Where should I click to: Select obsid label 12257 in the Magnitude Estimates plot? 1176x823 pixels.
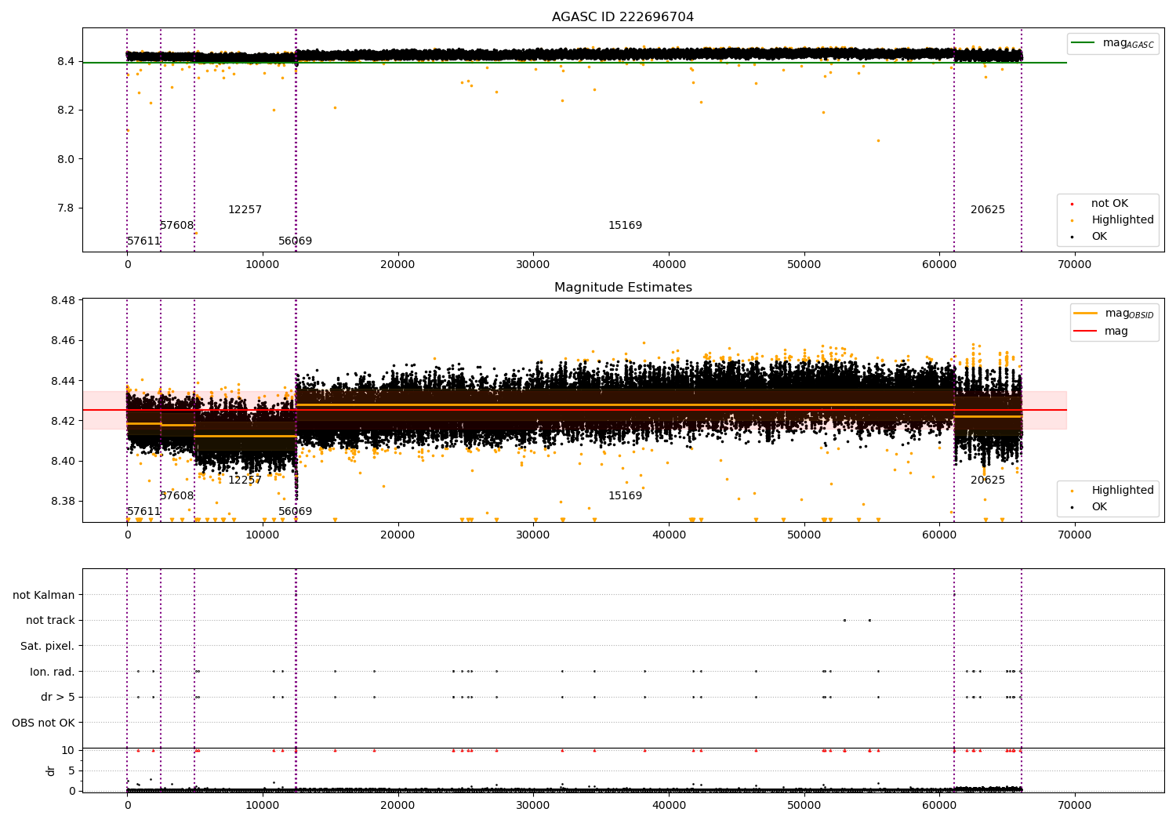pos(245,480)
